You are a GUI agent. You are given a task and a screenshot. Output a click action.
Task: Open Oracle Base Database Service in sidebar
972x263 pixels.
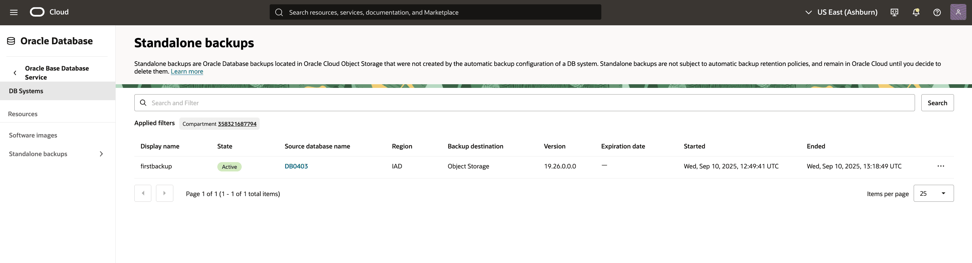57,73
